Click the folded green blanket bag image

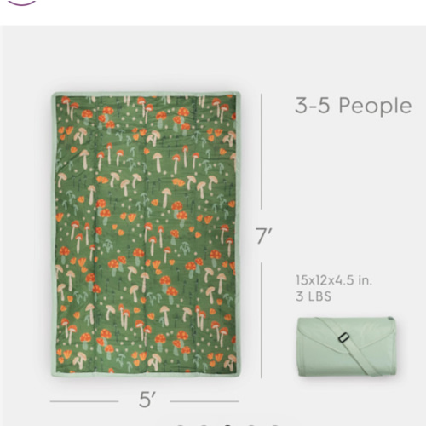[x=347, y=347]
